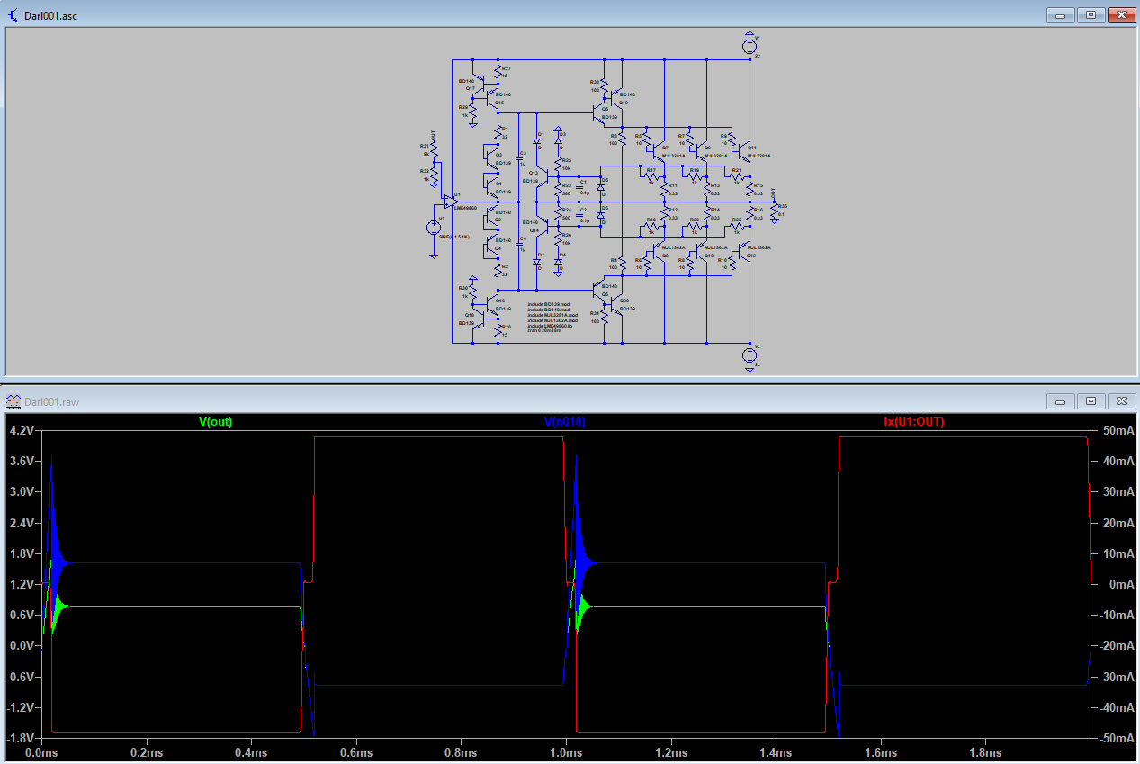Minimize the Darl001.asc schematic window
1140x764 pixels.
point(1061,14)
